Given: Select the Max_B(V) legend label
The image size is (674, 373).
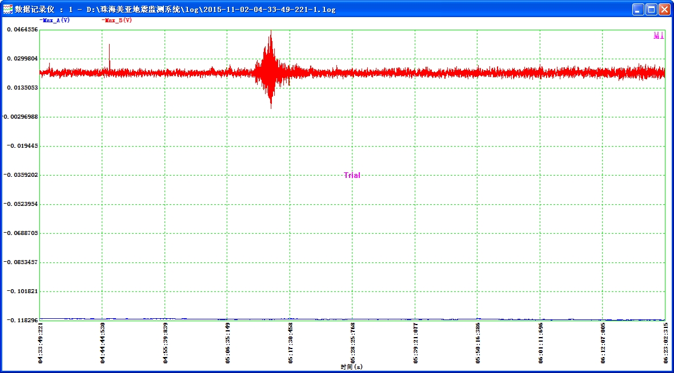Looking at the screenshot, I should (x=117, y=20).
